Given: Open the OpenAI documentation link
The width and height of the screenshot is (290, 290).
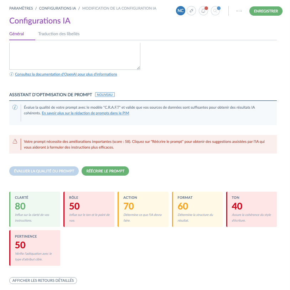Looking at the screenshot, I should (66, 74).
